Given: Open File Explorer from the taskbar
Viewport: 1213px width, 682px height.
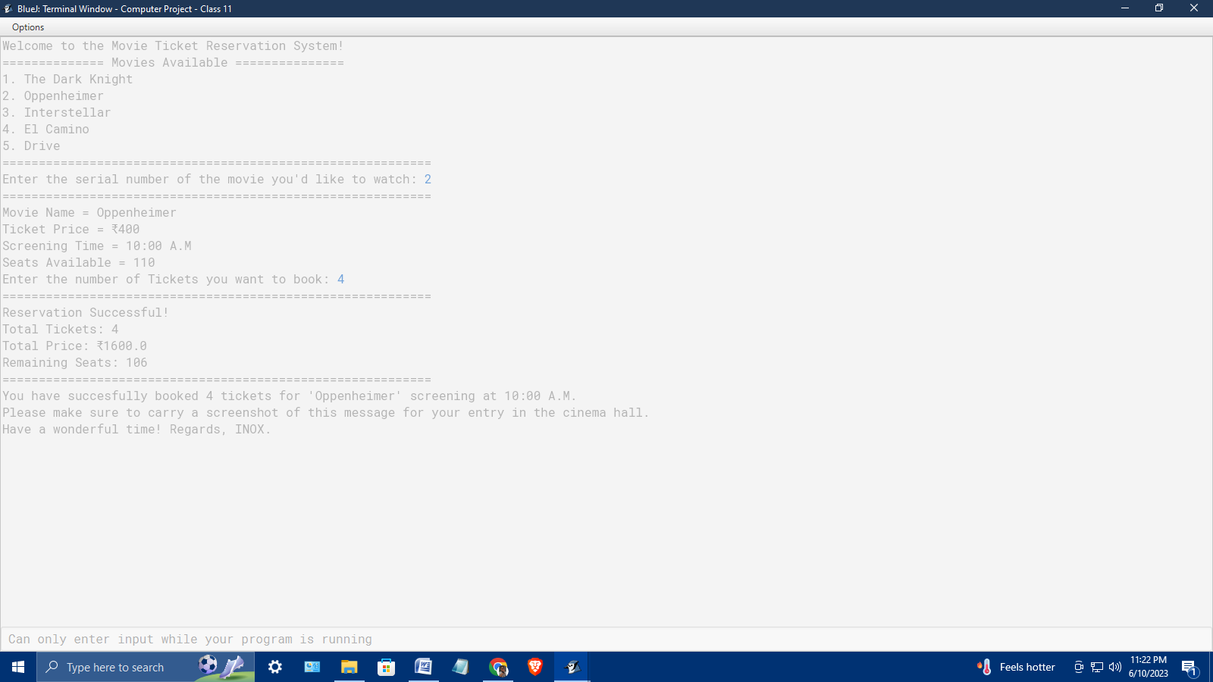Looking at the screenshot, I should pos(349,667).
